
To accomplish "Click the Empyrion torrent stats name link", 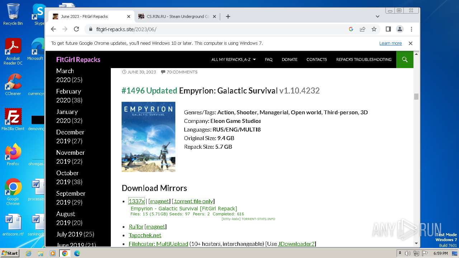I will coord(184,209).
